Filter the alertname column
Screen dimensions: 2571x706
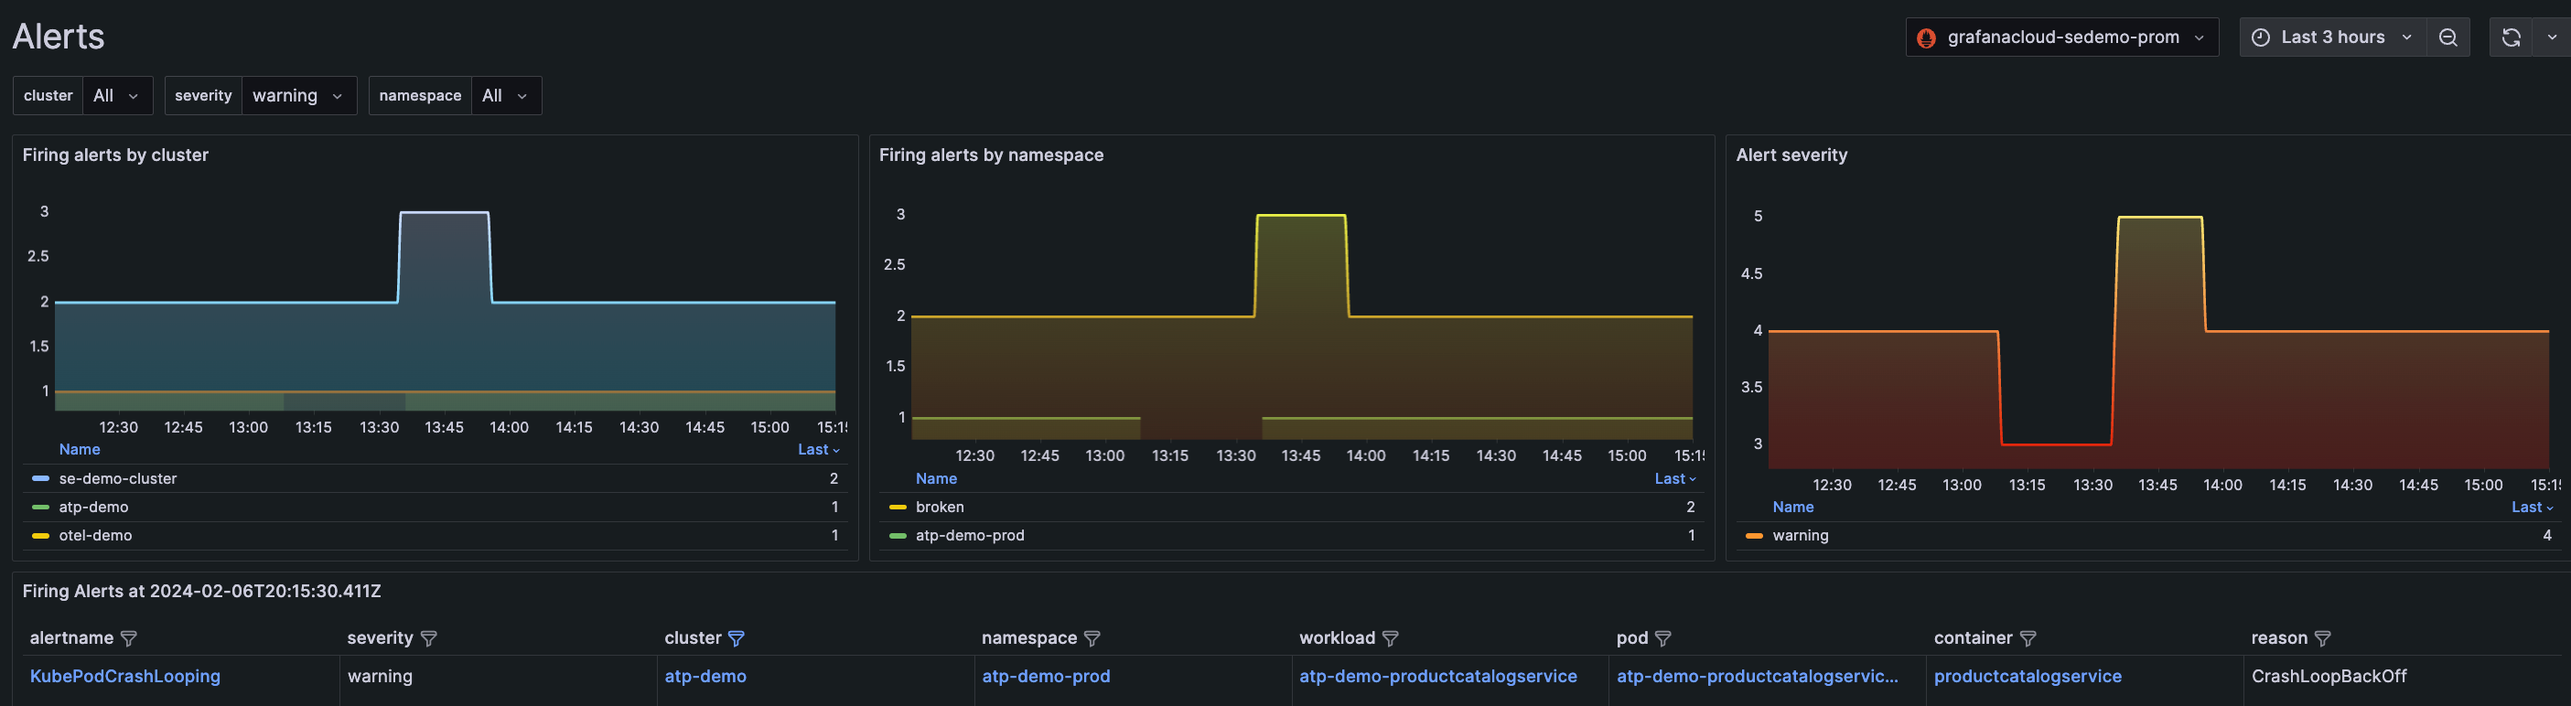129,638
